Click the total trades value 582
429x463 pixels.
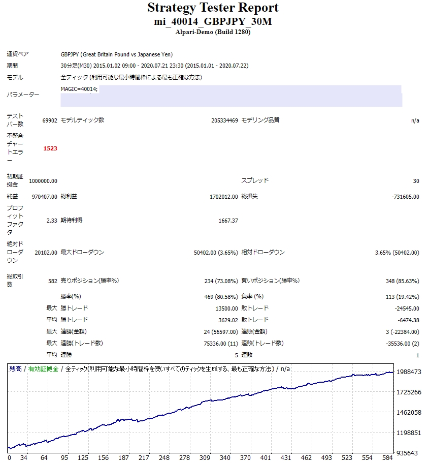coord(53,281)
